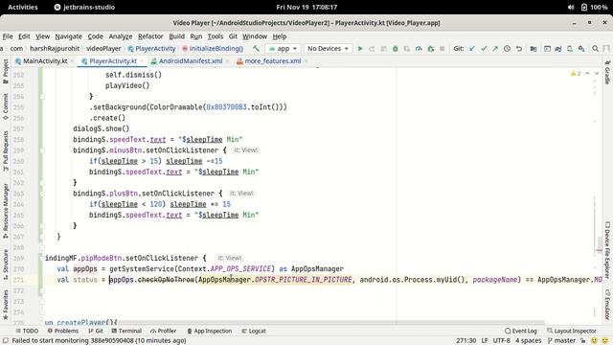Open the Commit tool window sidebar
This screenshot has width=613, height=345.
6,106
